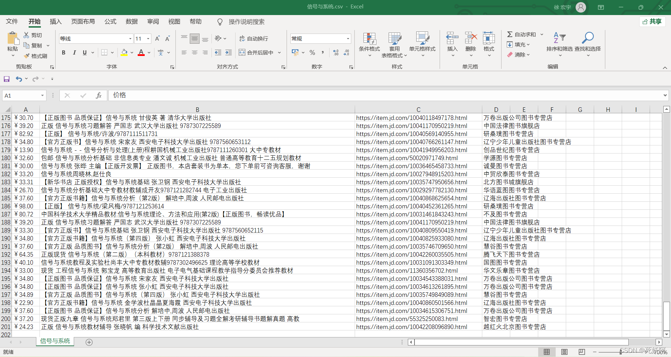Open the font name dropdown

point(130,39)
